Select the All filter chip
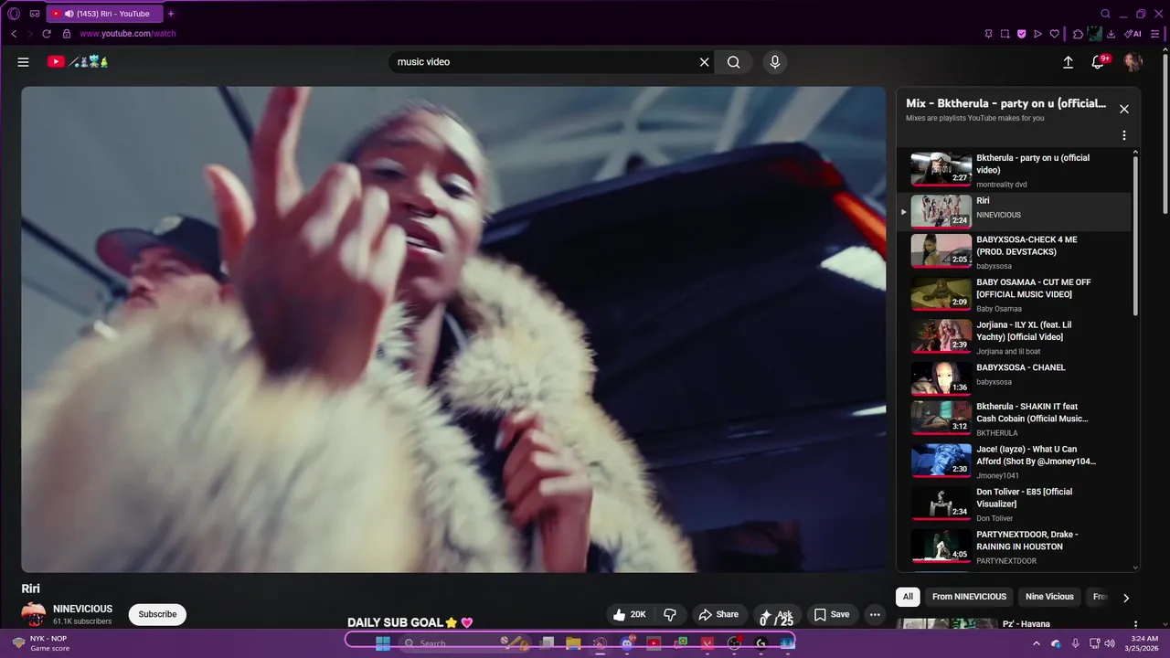This screenshot has width=1170, height=658. [x=908, y=597]
